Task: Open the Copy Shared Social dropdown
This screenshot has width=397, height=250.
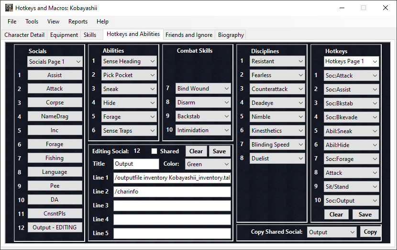Action: 331,232
